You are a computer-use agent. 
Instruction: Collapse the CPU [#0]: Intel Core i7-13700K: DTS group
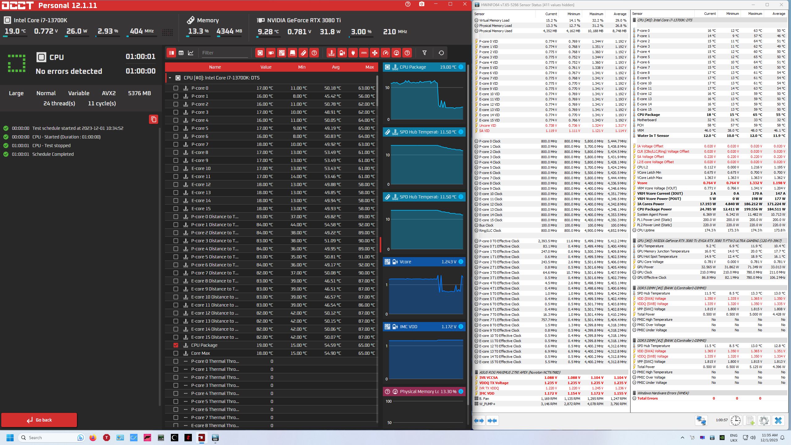click(170, 78)
